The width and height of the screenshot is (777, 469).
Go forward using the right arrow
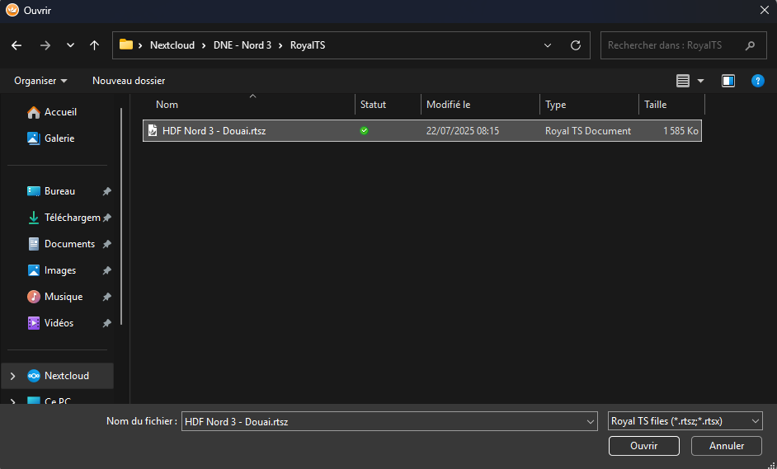[45, 45]
